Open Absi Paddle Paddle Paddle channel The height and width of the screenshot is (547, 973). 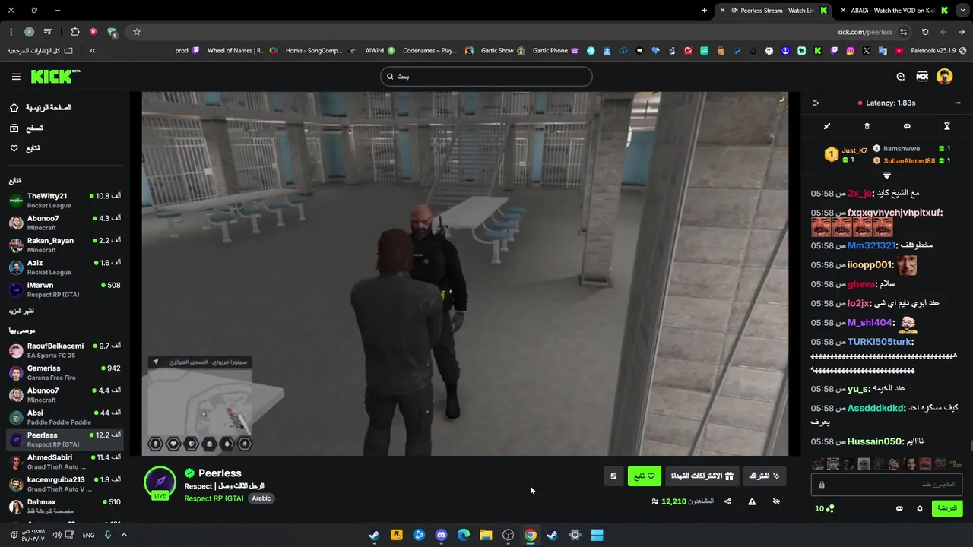pyautogui.click(x=65, y=417)
